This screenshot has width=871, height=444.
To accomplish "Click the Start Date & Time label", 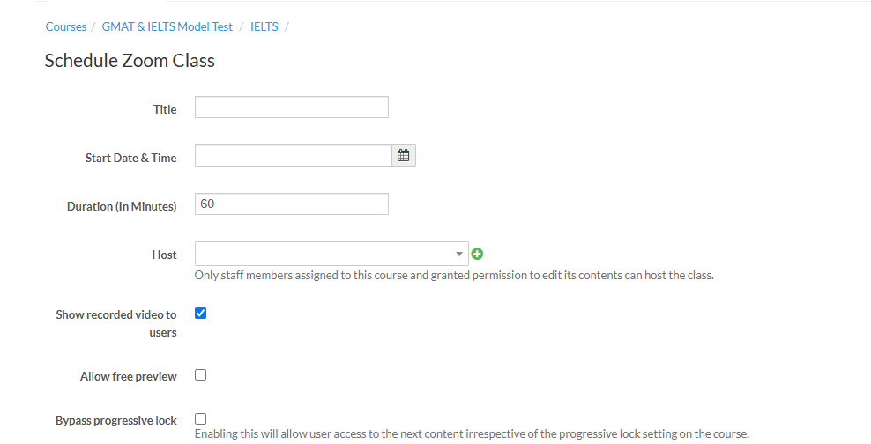I will [130, 158].
